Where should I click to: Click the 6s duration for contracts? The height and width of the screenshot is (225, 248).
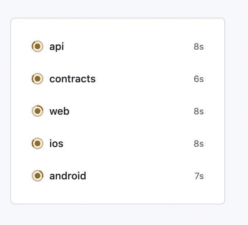(x=199, y=79)
